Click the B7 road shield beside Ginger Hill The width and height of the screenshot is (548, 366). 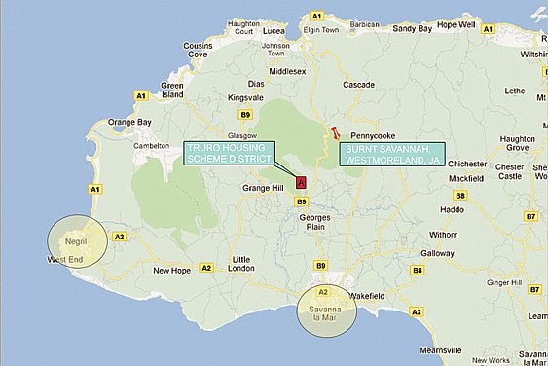[x=535, y=289]
